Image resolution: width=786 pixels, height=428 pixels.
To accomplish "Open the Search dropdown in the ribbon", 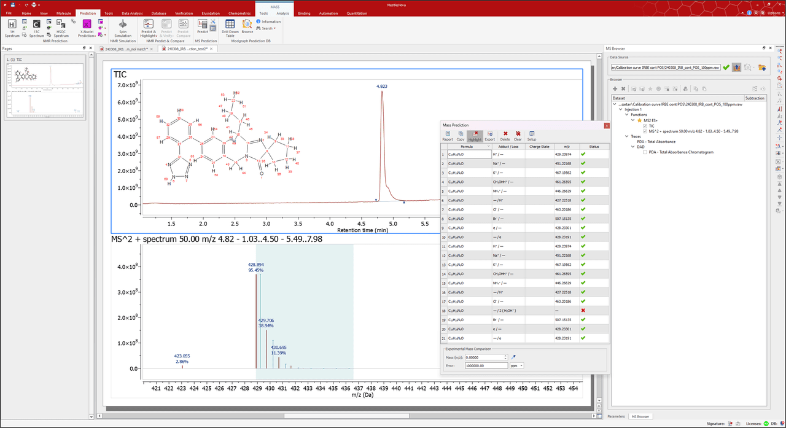I will click(x=266, y=28).
